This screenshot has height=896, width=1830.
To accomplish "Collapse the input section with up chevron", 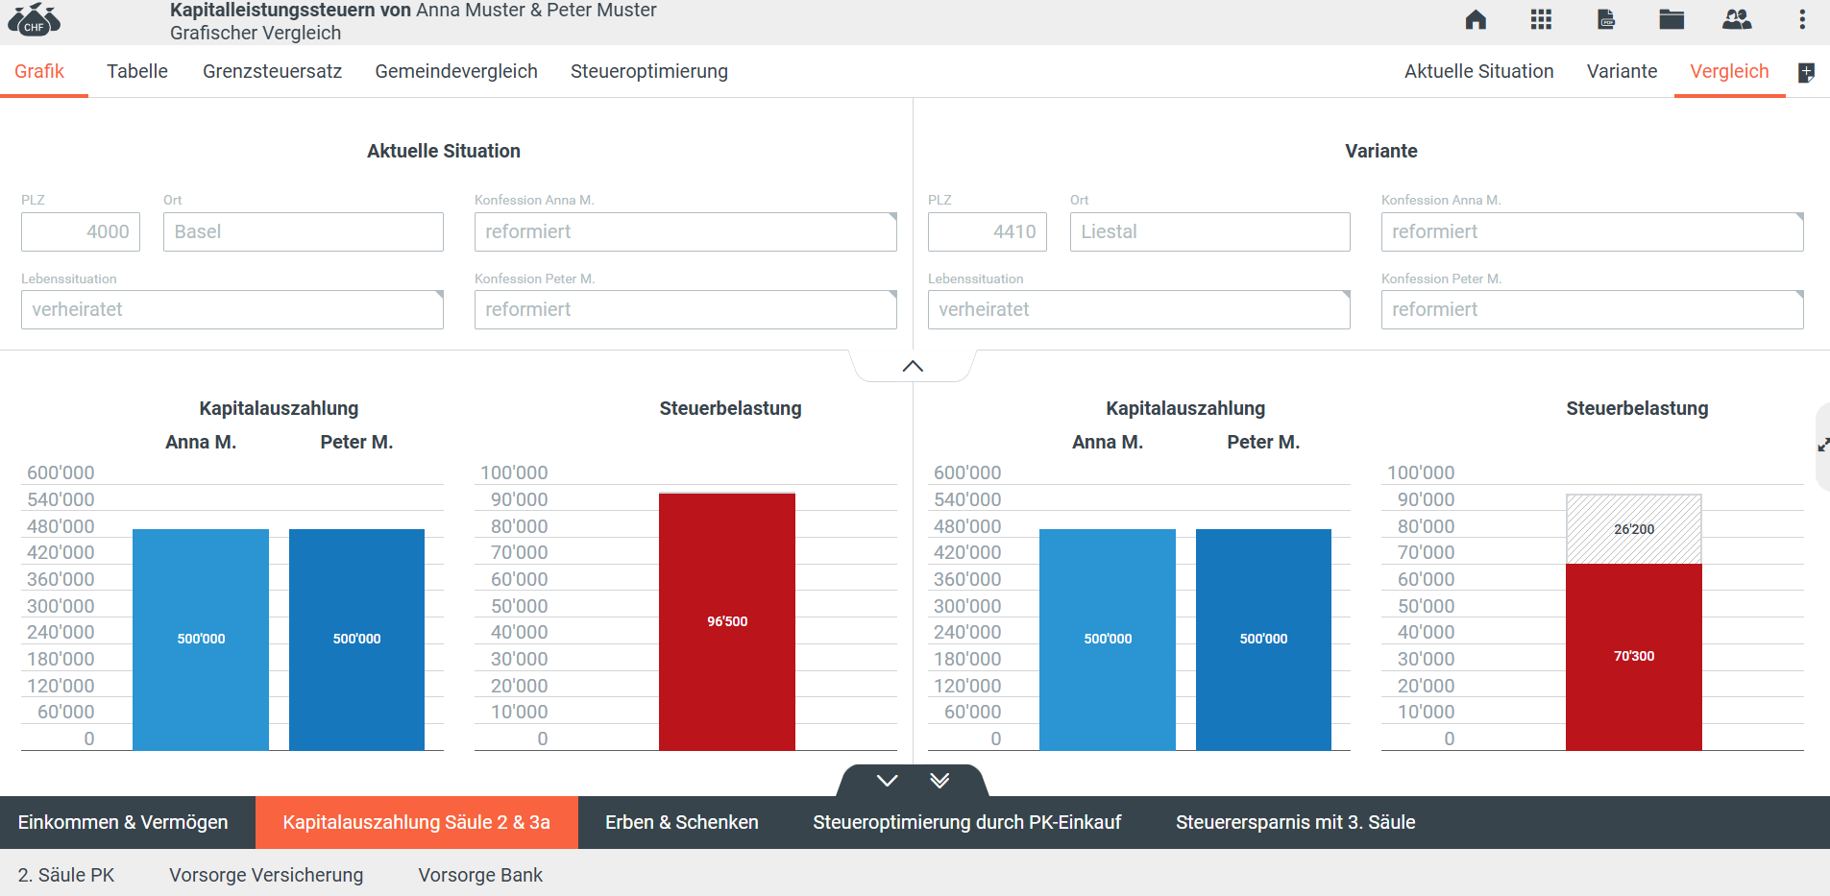I will coord(913,366).
